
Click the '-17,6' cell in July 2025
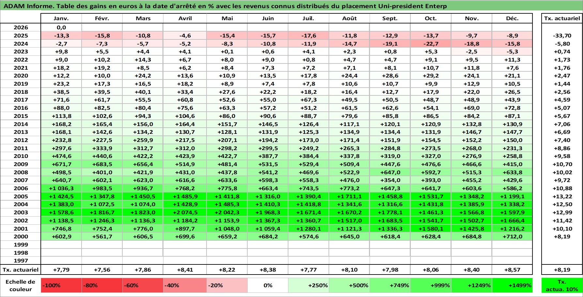[x=309, y=35]
